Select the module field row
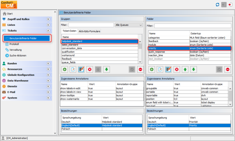The width and height of the screenshot is (235, 141). coord(190,45)
